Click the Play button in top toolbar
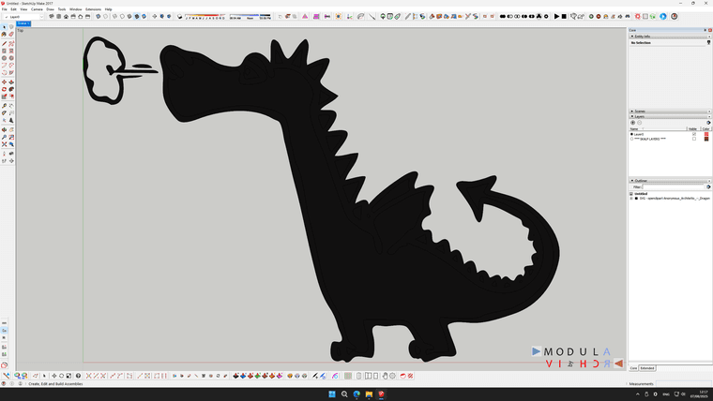This screenshot has width=713, height=401. click(556, 16)
